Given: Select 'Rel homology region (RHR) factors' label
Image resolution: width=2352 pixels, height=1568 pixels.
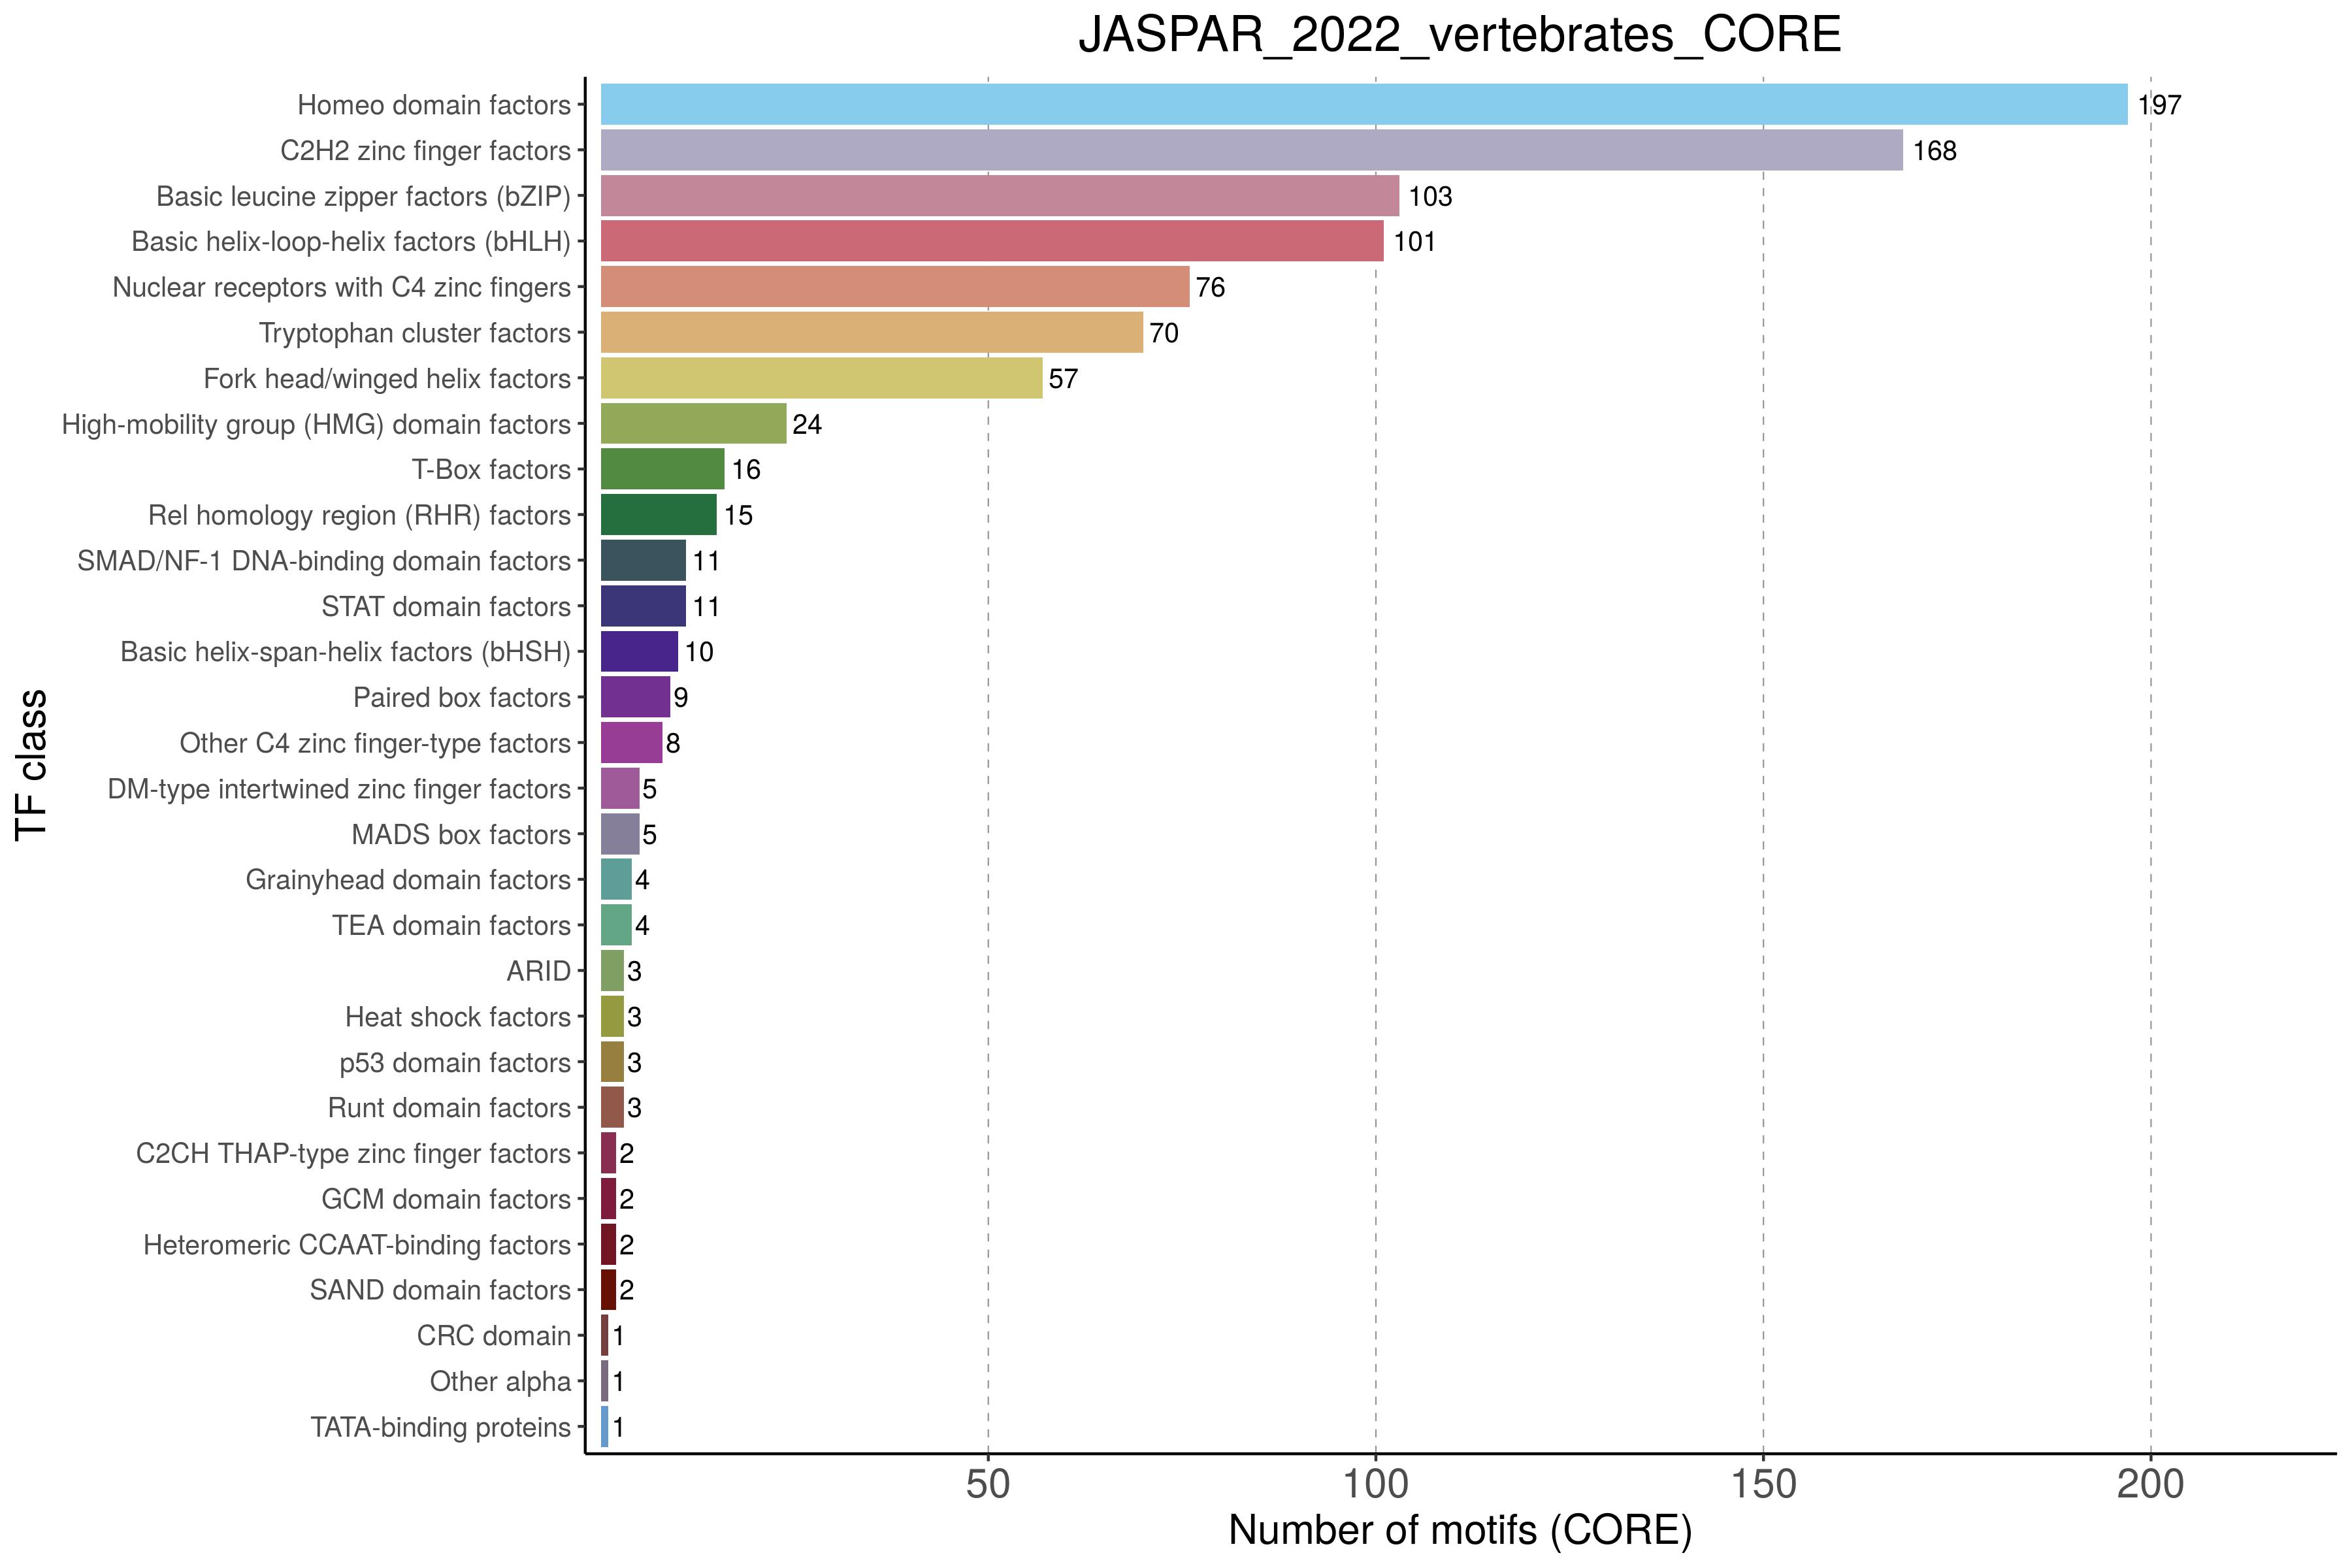Looking at the screenshot, I should tap(360, 516).
